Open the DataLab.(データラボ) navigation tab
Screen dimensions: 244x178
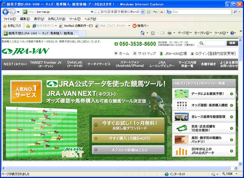(75, 64)
